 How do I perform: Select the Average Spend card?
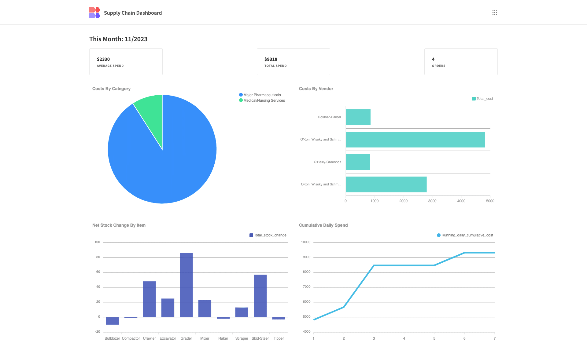tap(126, 62)
